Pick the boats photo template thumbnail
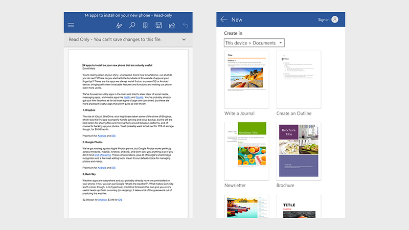The height and width of the screenshot is (230, 409). point(246,206)
